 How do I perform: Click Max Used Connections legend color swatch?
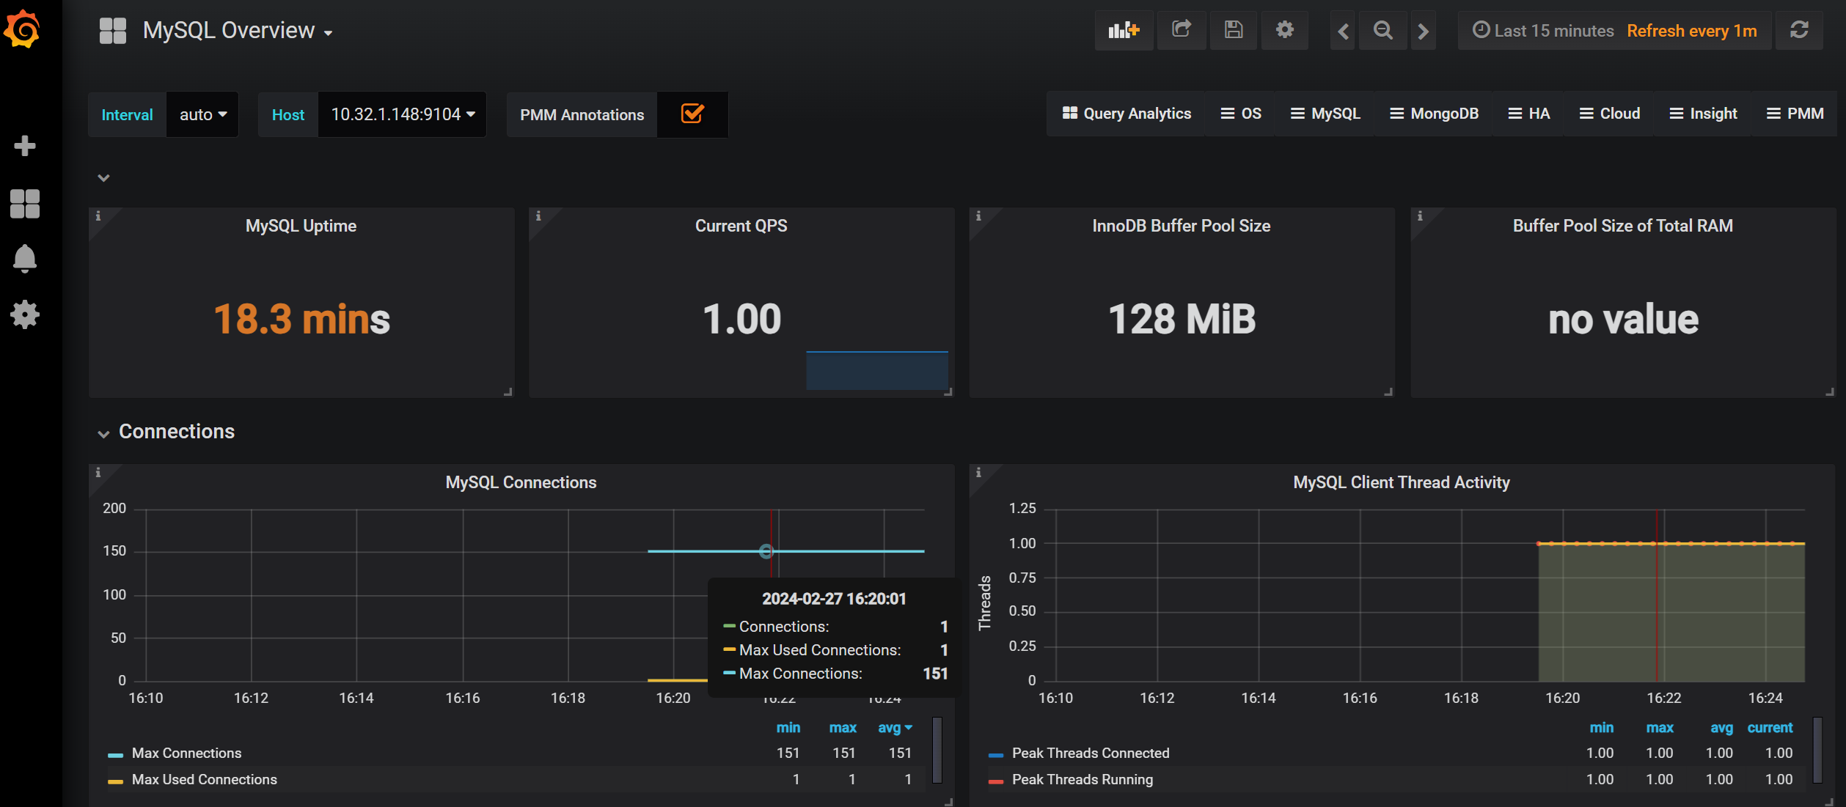click(115, 781)
